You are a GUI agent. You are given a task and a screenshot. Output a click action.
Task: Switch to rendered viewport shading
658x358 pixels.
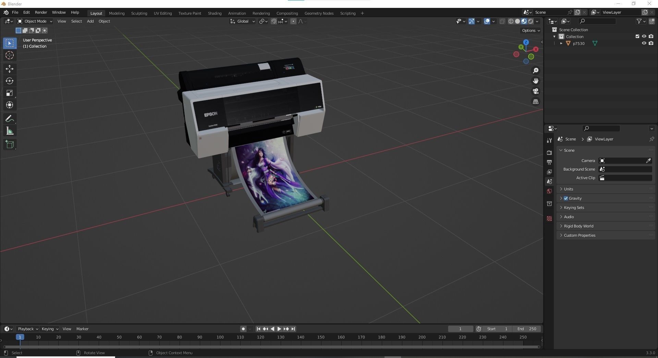coord(531,21)
